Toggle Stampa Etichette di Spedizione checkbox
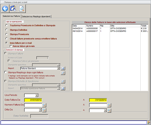This screenshot has width=151, height=125. point(5,81)
